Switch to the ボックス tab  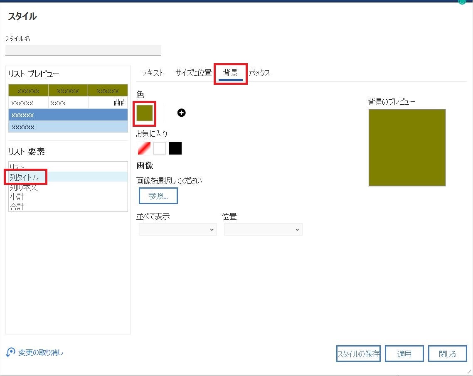[x=260, y=73]
